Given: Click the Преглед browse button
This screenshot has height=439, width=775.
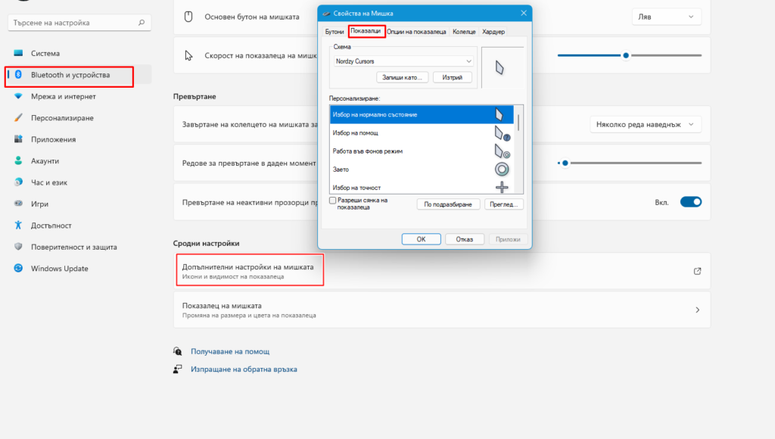Looking at the screenshot, I should click(x=503, y=204).
